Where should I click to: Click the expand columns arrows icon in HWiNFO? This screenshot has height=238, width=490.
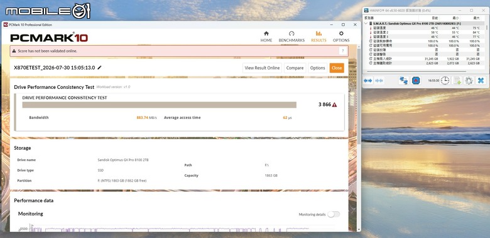[x=367, y=81]
